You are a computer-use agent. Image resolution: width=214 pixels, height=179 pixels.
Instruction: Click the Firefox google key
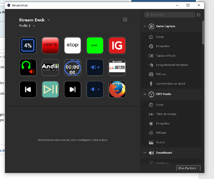(117, 89)
